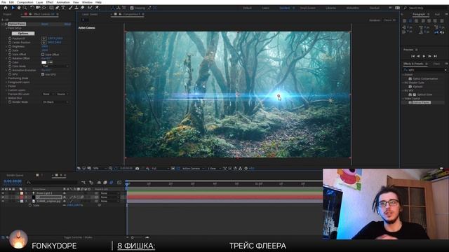Screen dimensions: 449x252
Task: Click the snapshot camera icon below viewer
Action: click(138, 168)
